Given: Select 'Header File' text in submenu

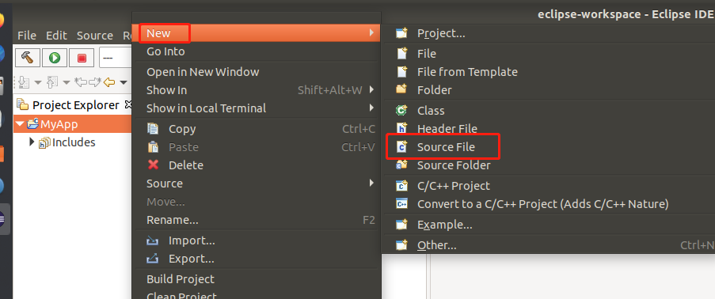Looking at the screenshot, I should pyautogui.click(x=447, y=129).
